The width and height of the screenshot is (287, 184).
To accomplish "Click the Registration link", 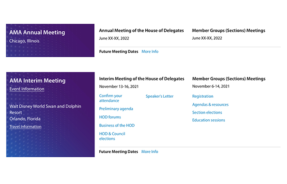I will tap(203, 96).
